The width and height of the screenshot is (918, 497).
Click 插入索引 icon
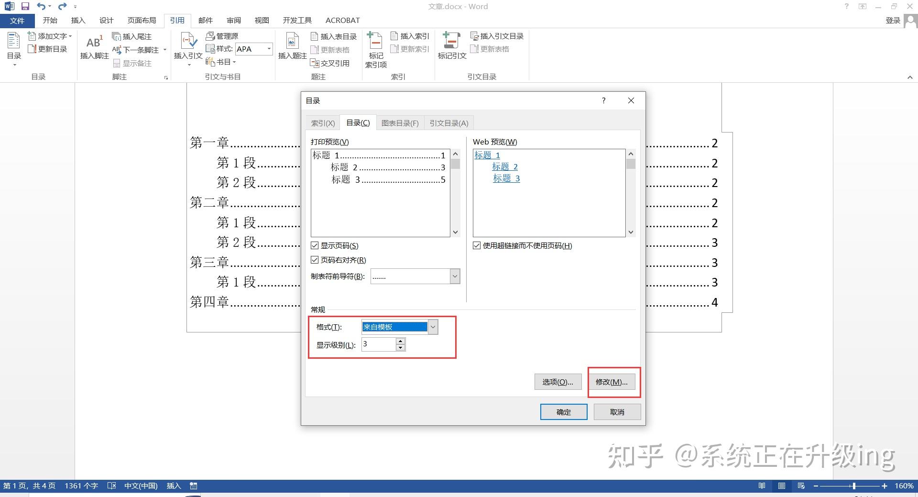click(394, 36)
